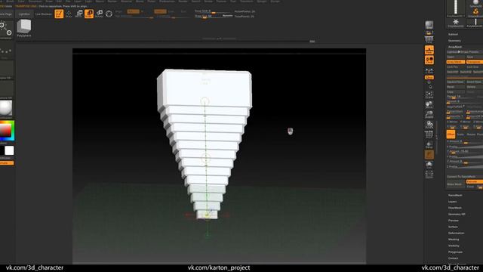Click the Zoom3D icon on right shelf
Viewport: 483px width, 272px height.
point(429,115)
